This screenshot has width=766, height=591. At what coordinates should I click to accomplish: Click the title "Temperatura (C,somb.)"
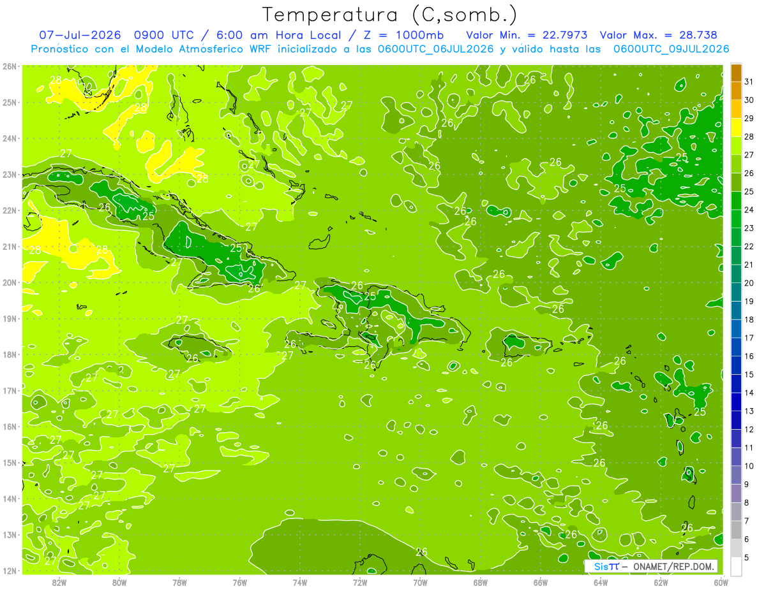[x=390, y=15]
